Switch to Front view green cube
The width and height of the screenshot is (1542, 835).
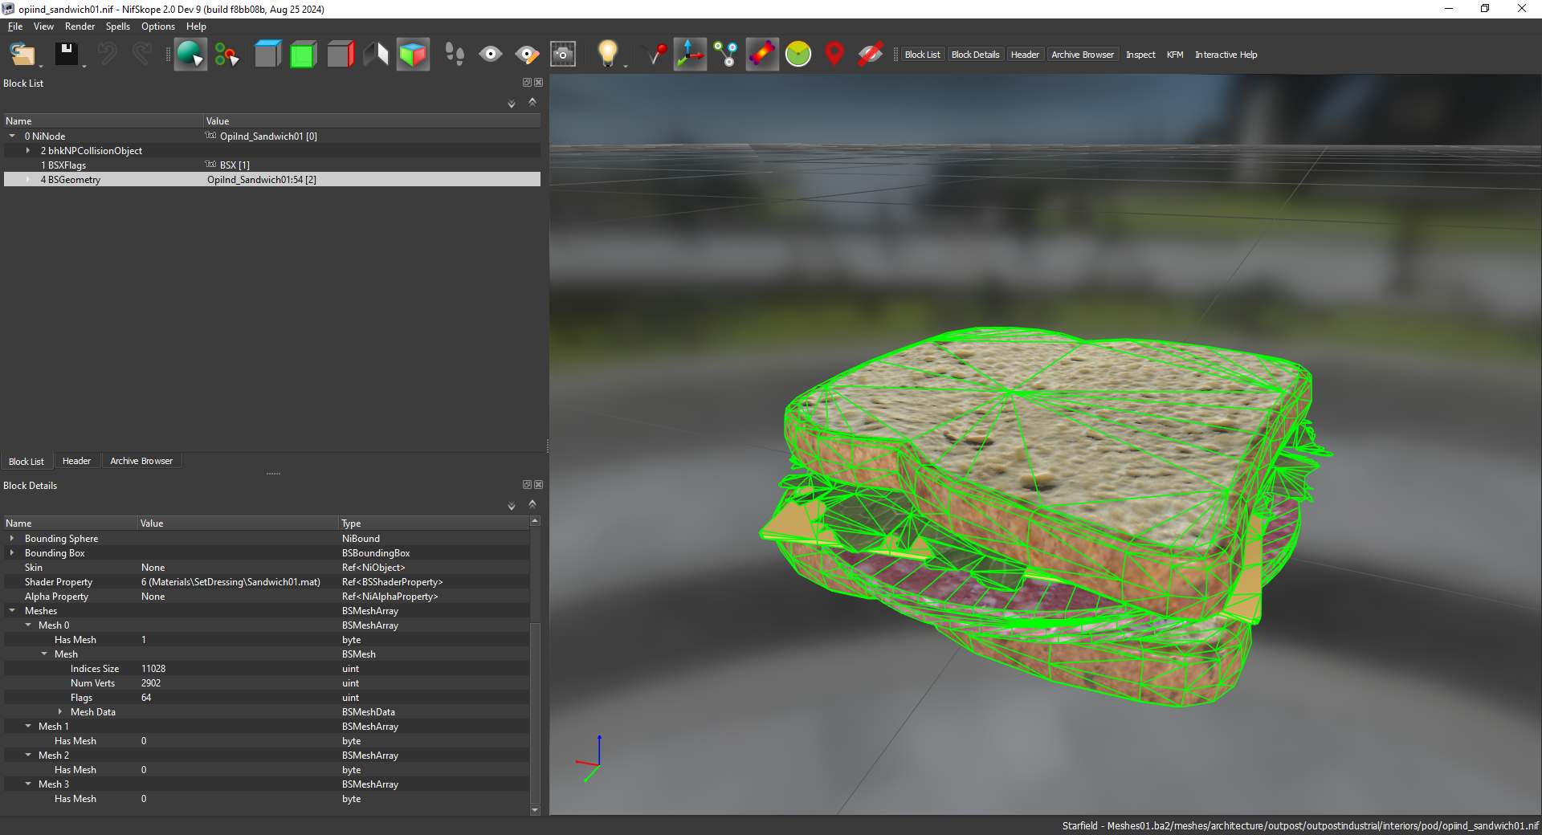click(x=304, y=55)
